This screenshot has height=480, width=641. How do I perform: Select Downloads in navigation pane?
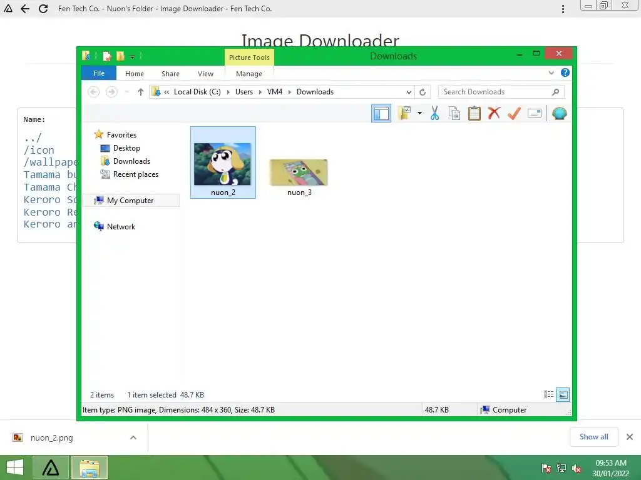[x=131, y=161]
